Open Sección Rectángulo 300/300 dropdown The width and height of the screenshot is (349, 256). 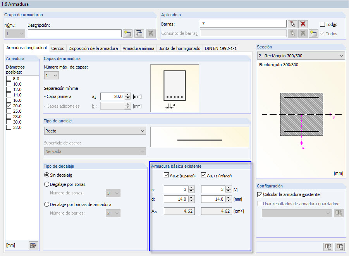(301, 56)
